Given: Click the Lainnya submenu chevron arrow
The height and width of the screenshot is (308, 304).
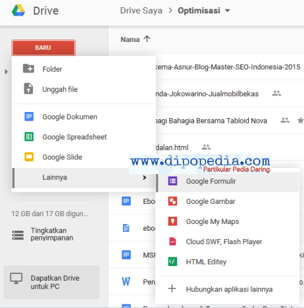Looking at the screenshot, I should [145, 178].
